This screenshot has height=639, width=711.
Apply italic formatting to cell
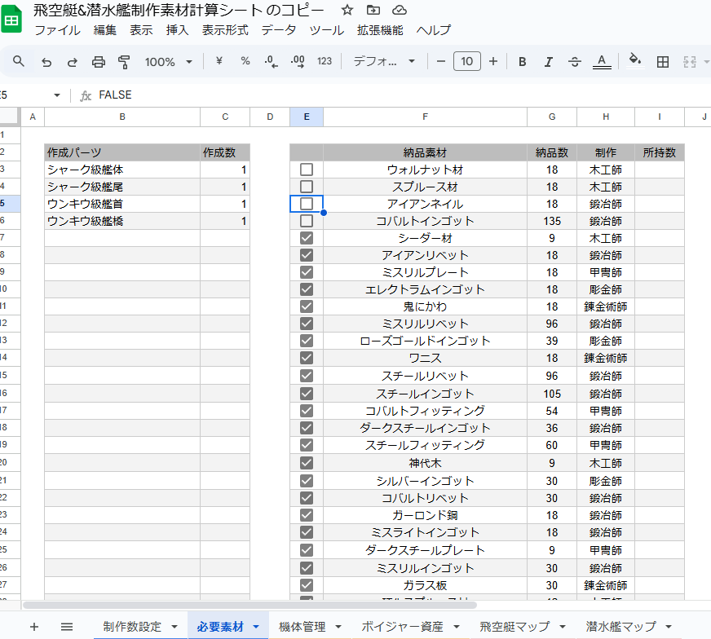tap(549, 62)
